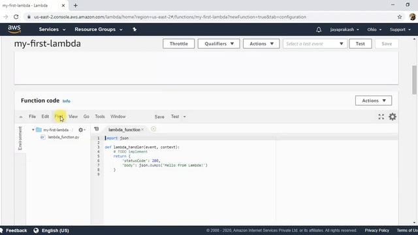Viewport: 418px width, 235px height.
Task: Expand the Support menu
Action: (400, 29)
